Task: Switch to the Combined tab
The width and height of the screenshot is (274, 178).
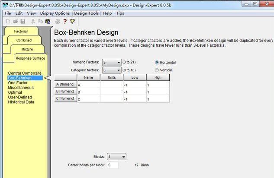Action: (x=24, y=40)
